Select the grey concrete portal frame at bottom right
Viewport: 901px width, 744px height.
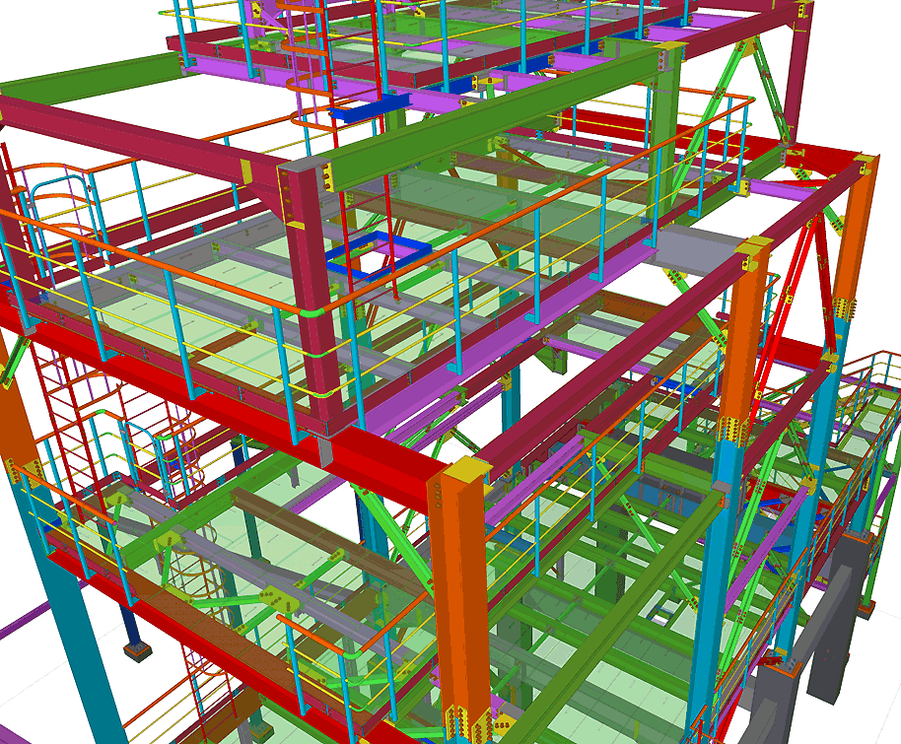point(804,643)
